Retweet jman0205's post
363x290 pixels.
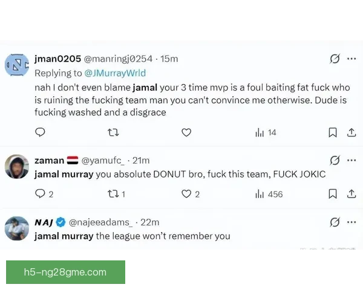point(113,132)
